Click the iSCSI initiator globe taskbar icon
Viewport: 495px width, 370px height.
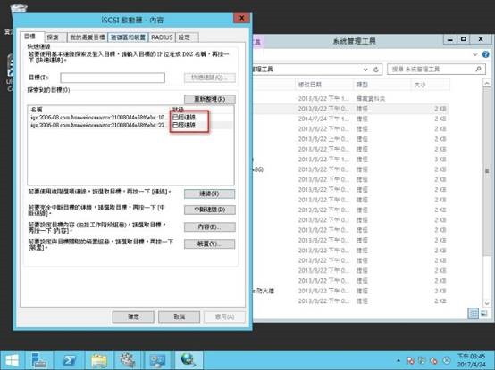[x=189, y=360]
